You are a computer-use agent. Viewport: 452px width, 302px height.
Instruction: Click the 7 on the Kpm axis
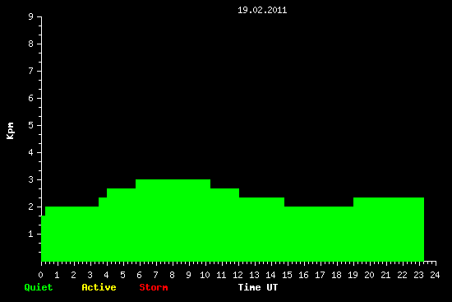(31, 71)
